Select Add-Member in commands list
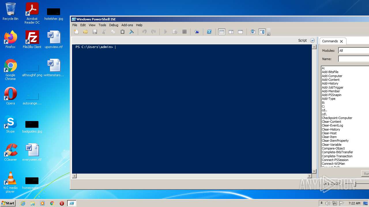Screen dimensions: 369x207 click(331, 91)
